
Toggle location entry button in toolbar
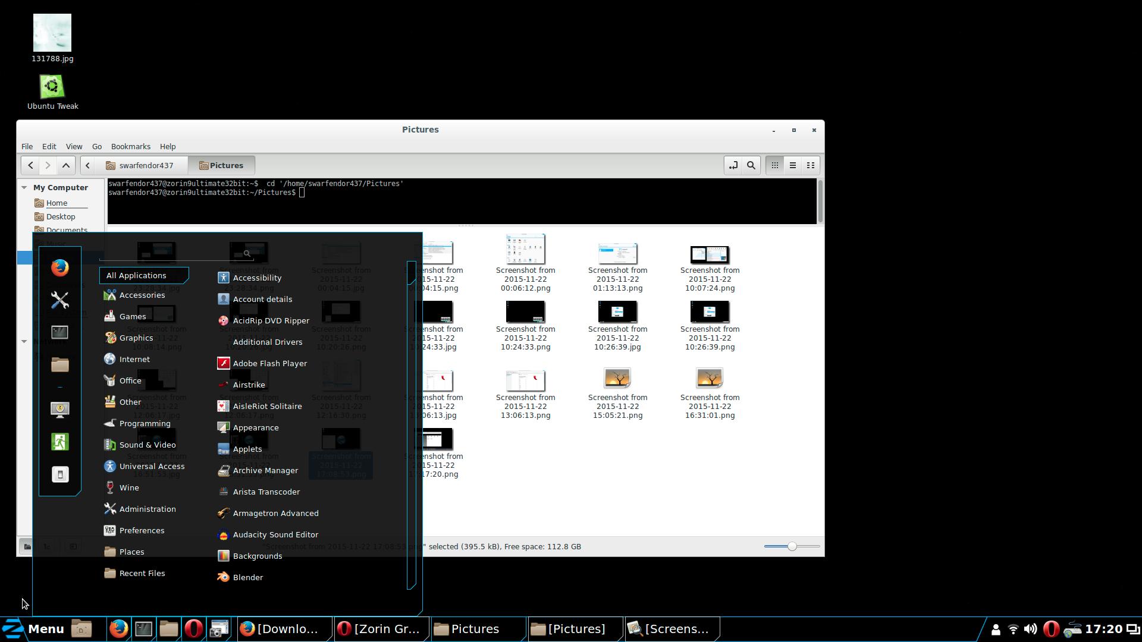(x=733, y=165)
